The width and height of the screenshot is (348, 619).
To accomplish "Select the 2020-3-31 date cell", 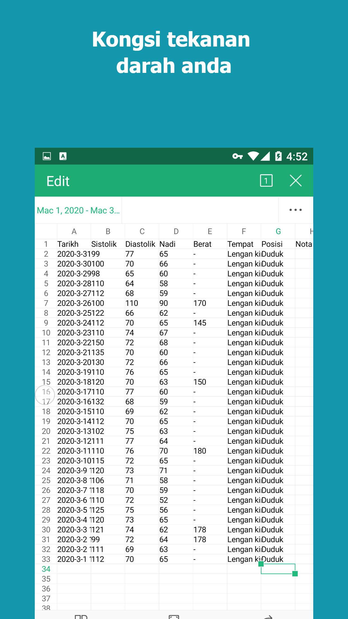I will pos(74,254).
